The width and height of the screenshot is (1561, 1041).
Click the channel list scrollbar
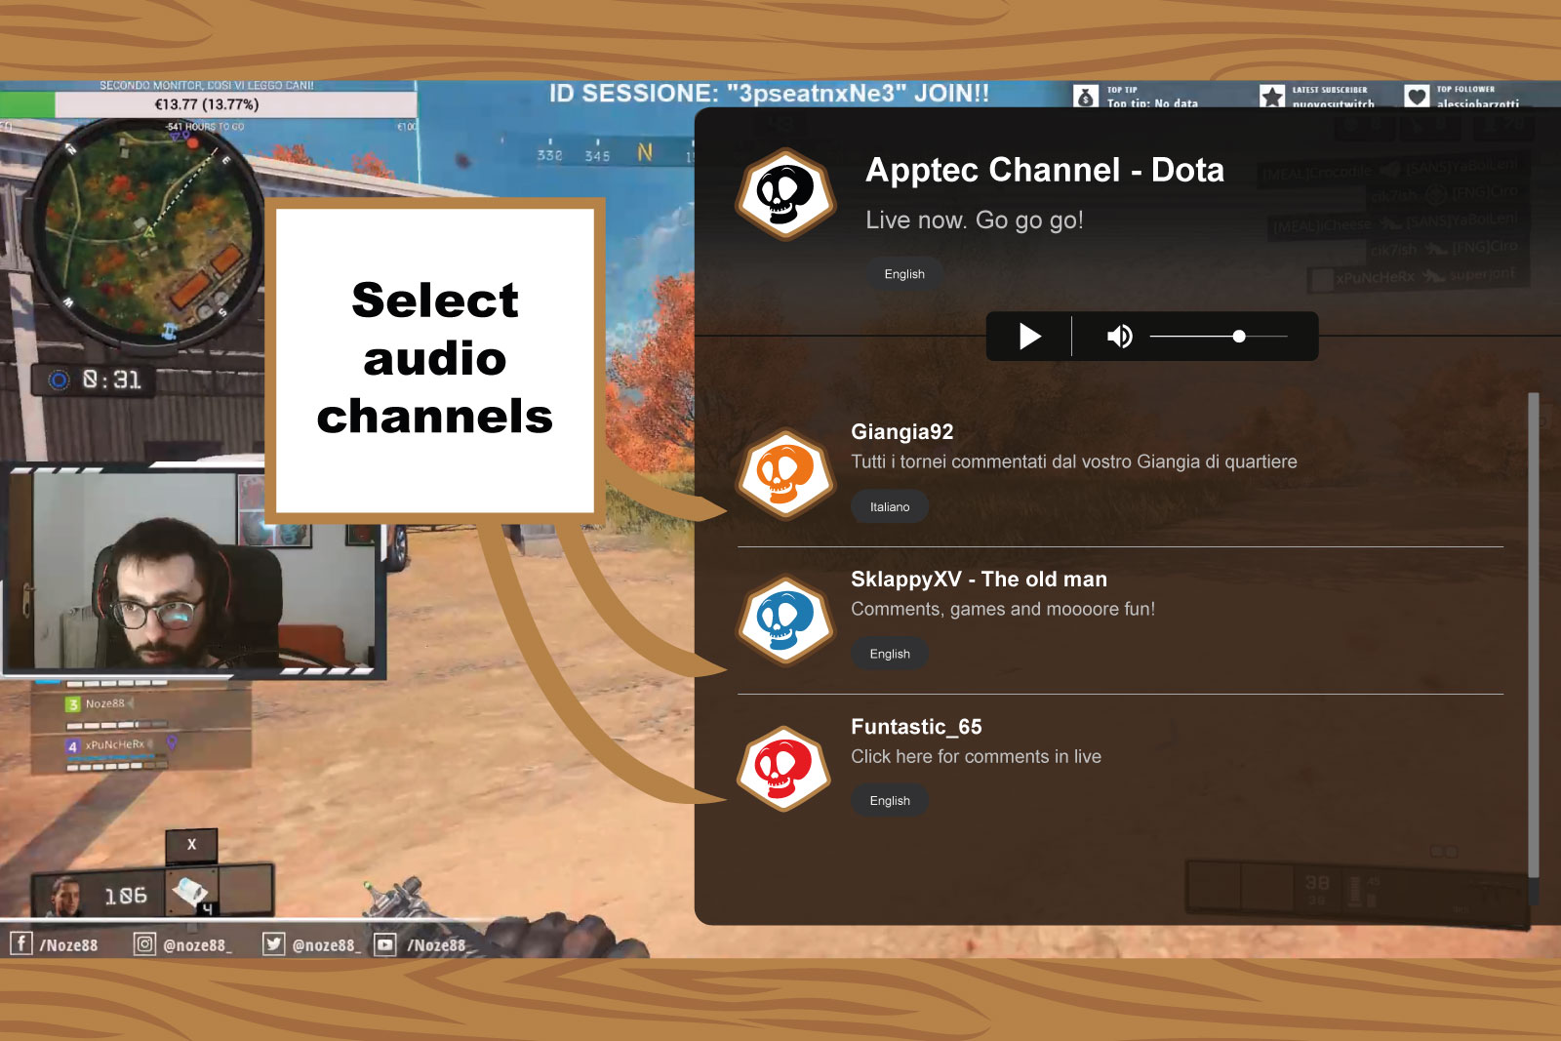[x=1533, y=634]
